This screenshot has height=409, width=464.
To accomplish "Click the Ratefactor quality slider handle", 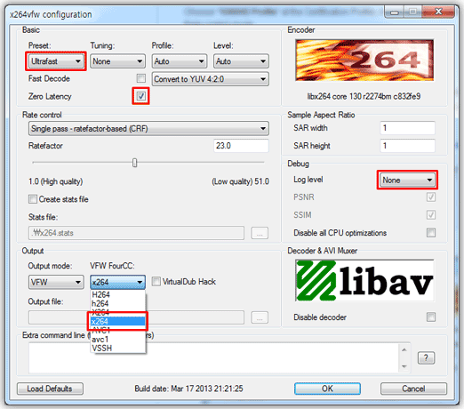I will (x=135, y=163).
